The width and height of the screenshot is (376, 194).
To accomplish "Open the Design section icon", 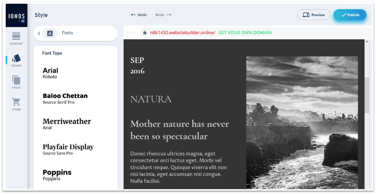I will tap(16, 58).
